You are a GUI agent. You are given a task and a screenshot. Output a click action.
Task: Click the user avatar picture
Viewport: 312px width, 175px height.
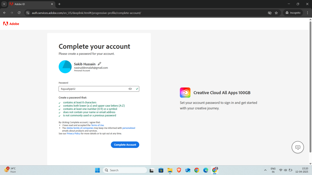point(65,67)
